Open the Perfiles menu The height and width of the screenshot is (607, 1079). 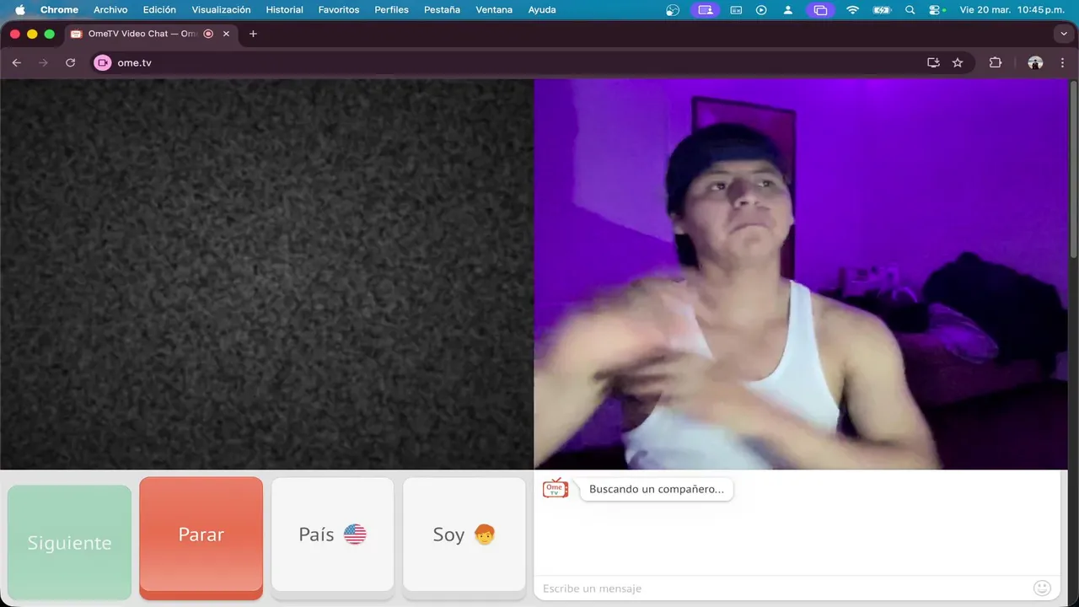[391, 10]
